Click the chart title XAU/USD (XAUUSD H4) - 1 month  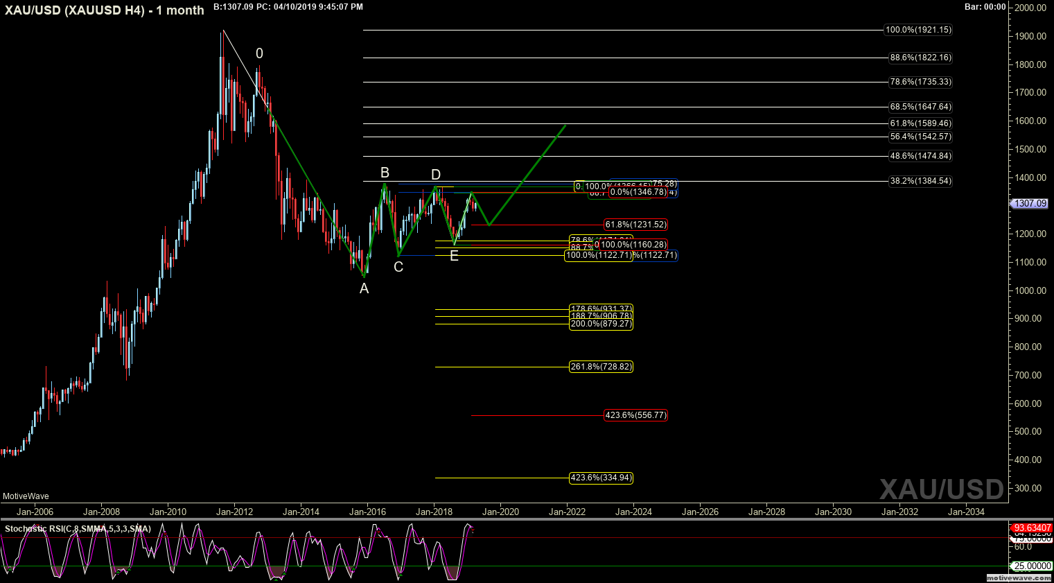[105, 10]
